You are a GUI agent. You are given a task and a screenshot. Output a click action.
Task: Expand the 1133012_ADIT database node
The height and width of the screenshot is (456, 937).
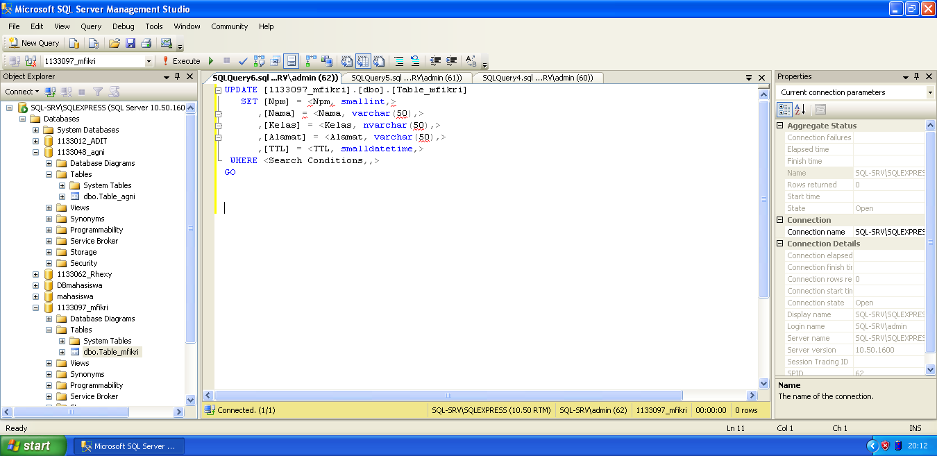click(35, 141)
